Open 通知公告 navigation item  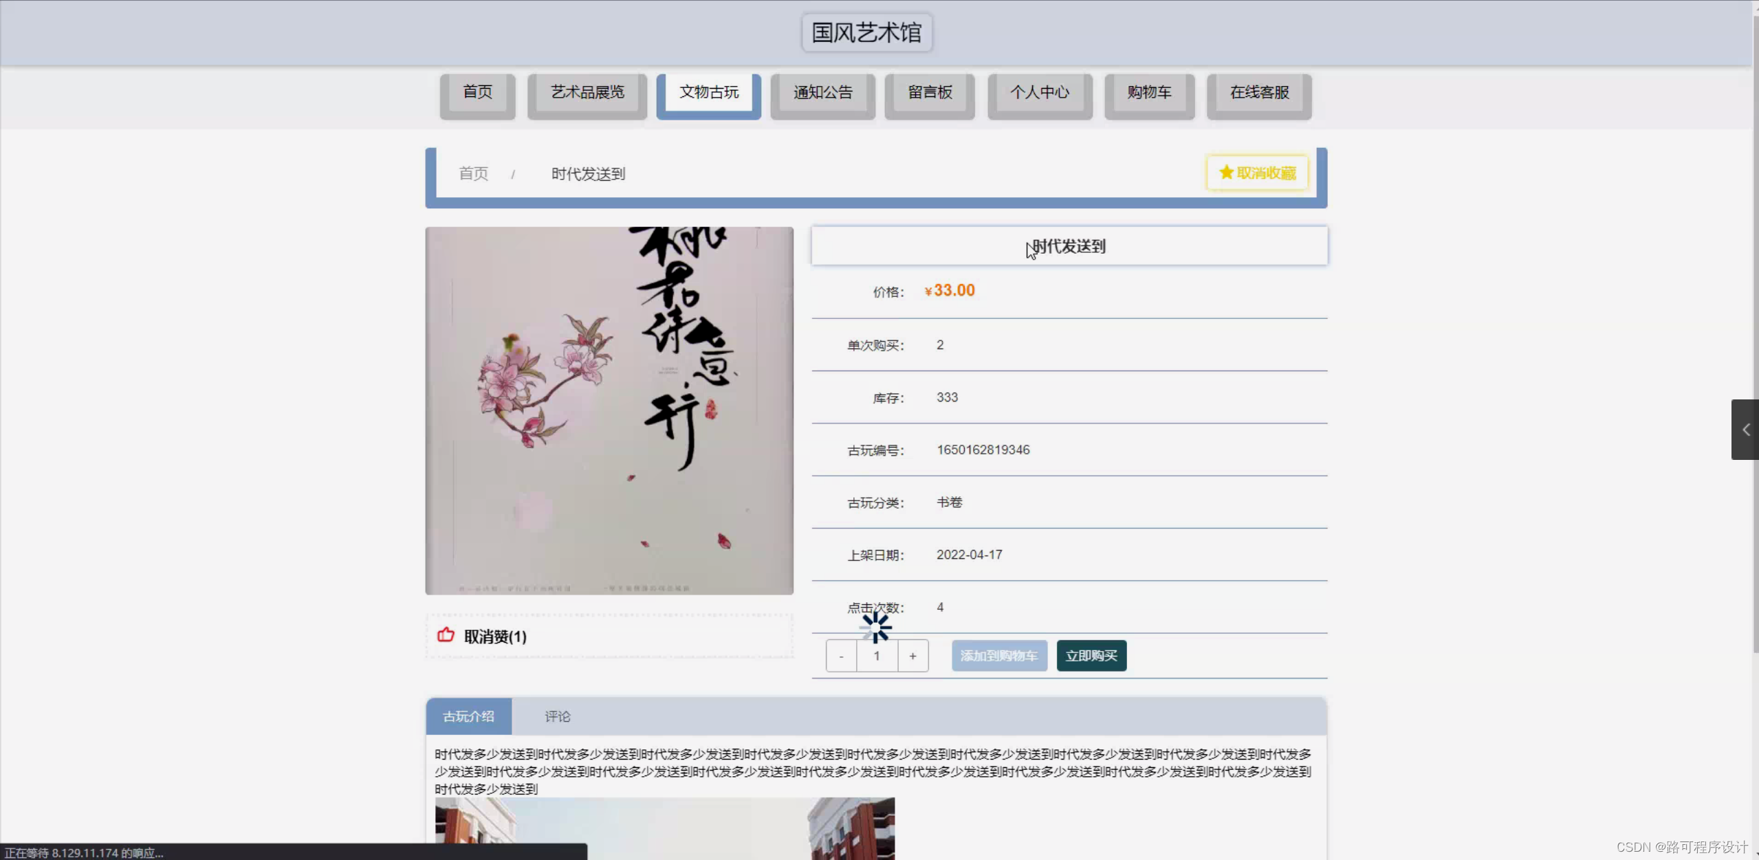tap(822, 93)
